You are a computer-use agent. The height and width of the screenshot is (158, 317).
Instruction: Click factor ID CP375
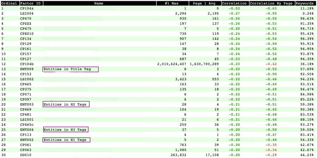[x=25, y=89]
